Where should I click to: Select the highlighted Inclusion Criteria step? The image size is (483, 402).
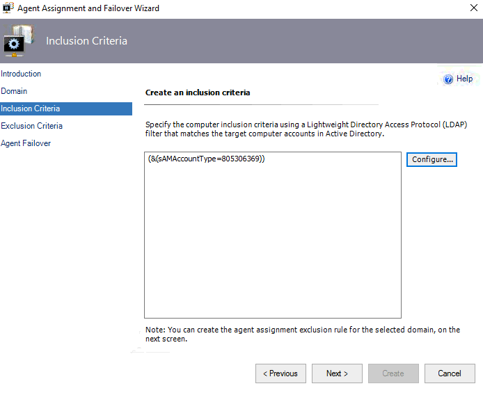point(66,108)
